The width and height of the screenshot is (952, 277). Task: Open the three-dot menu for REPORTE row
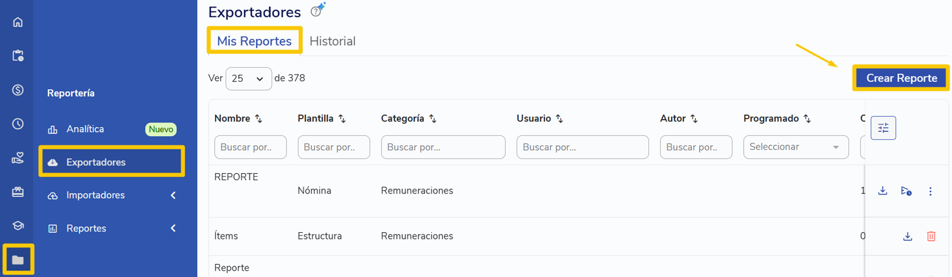click(x=930, y=191)
